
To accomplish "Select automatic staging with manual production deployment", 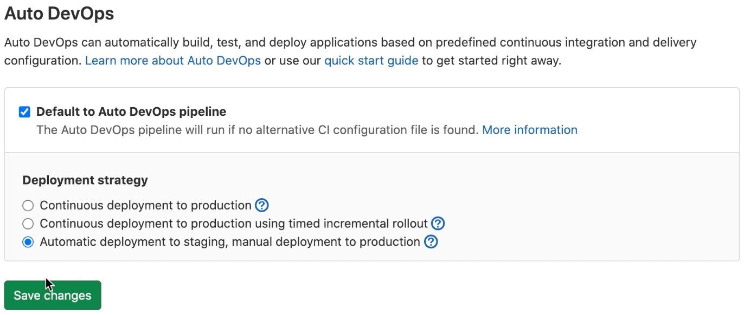I will 28,241.
